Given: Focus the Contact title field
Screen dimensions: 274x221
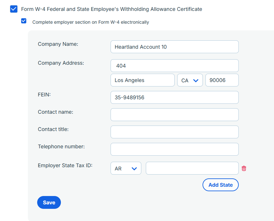Looking at the screenshot, I should point(175,132).
